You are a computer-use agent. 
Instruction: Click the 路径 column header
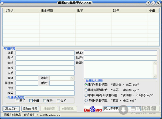[129, 11]
